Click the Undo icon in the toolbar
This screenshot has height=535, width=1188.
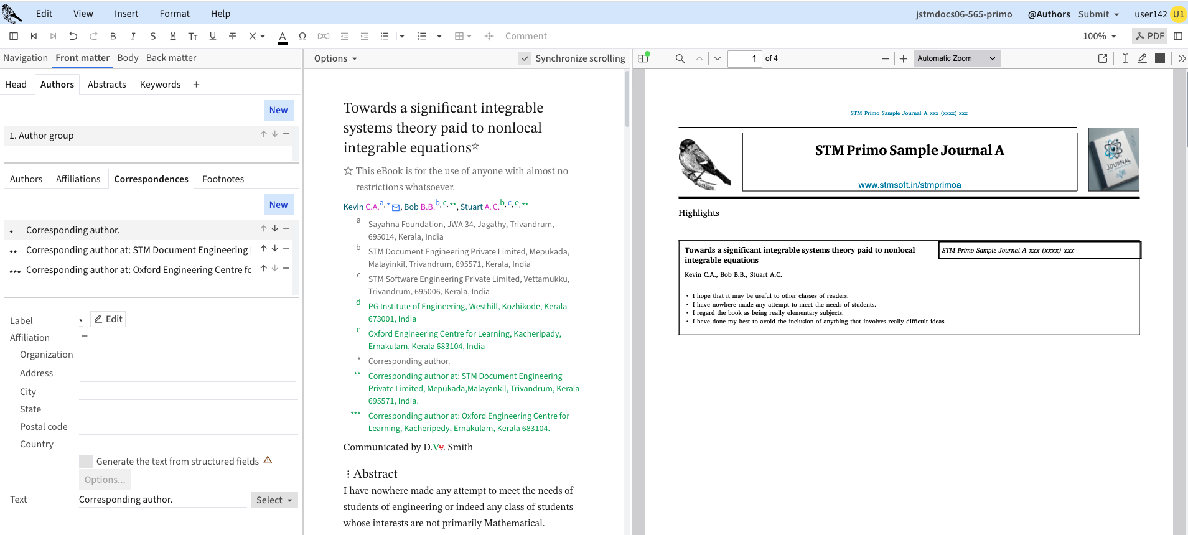pos(73,36)
